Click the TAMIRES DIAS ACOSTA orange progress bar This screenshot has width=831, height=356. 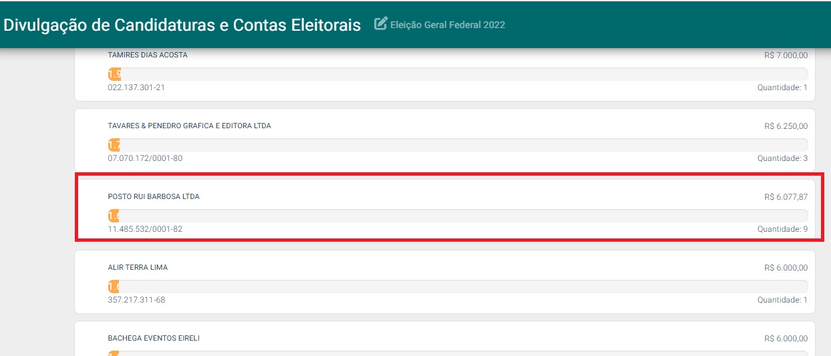[114, 74]
